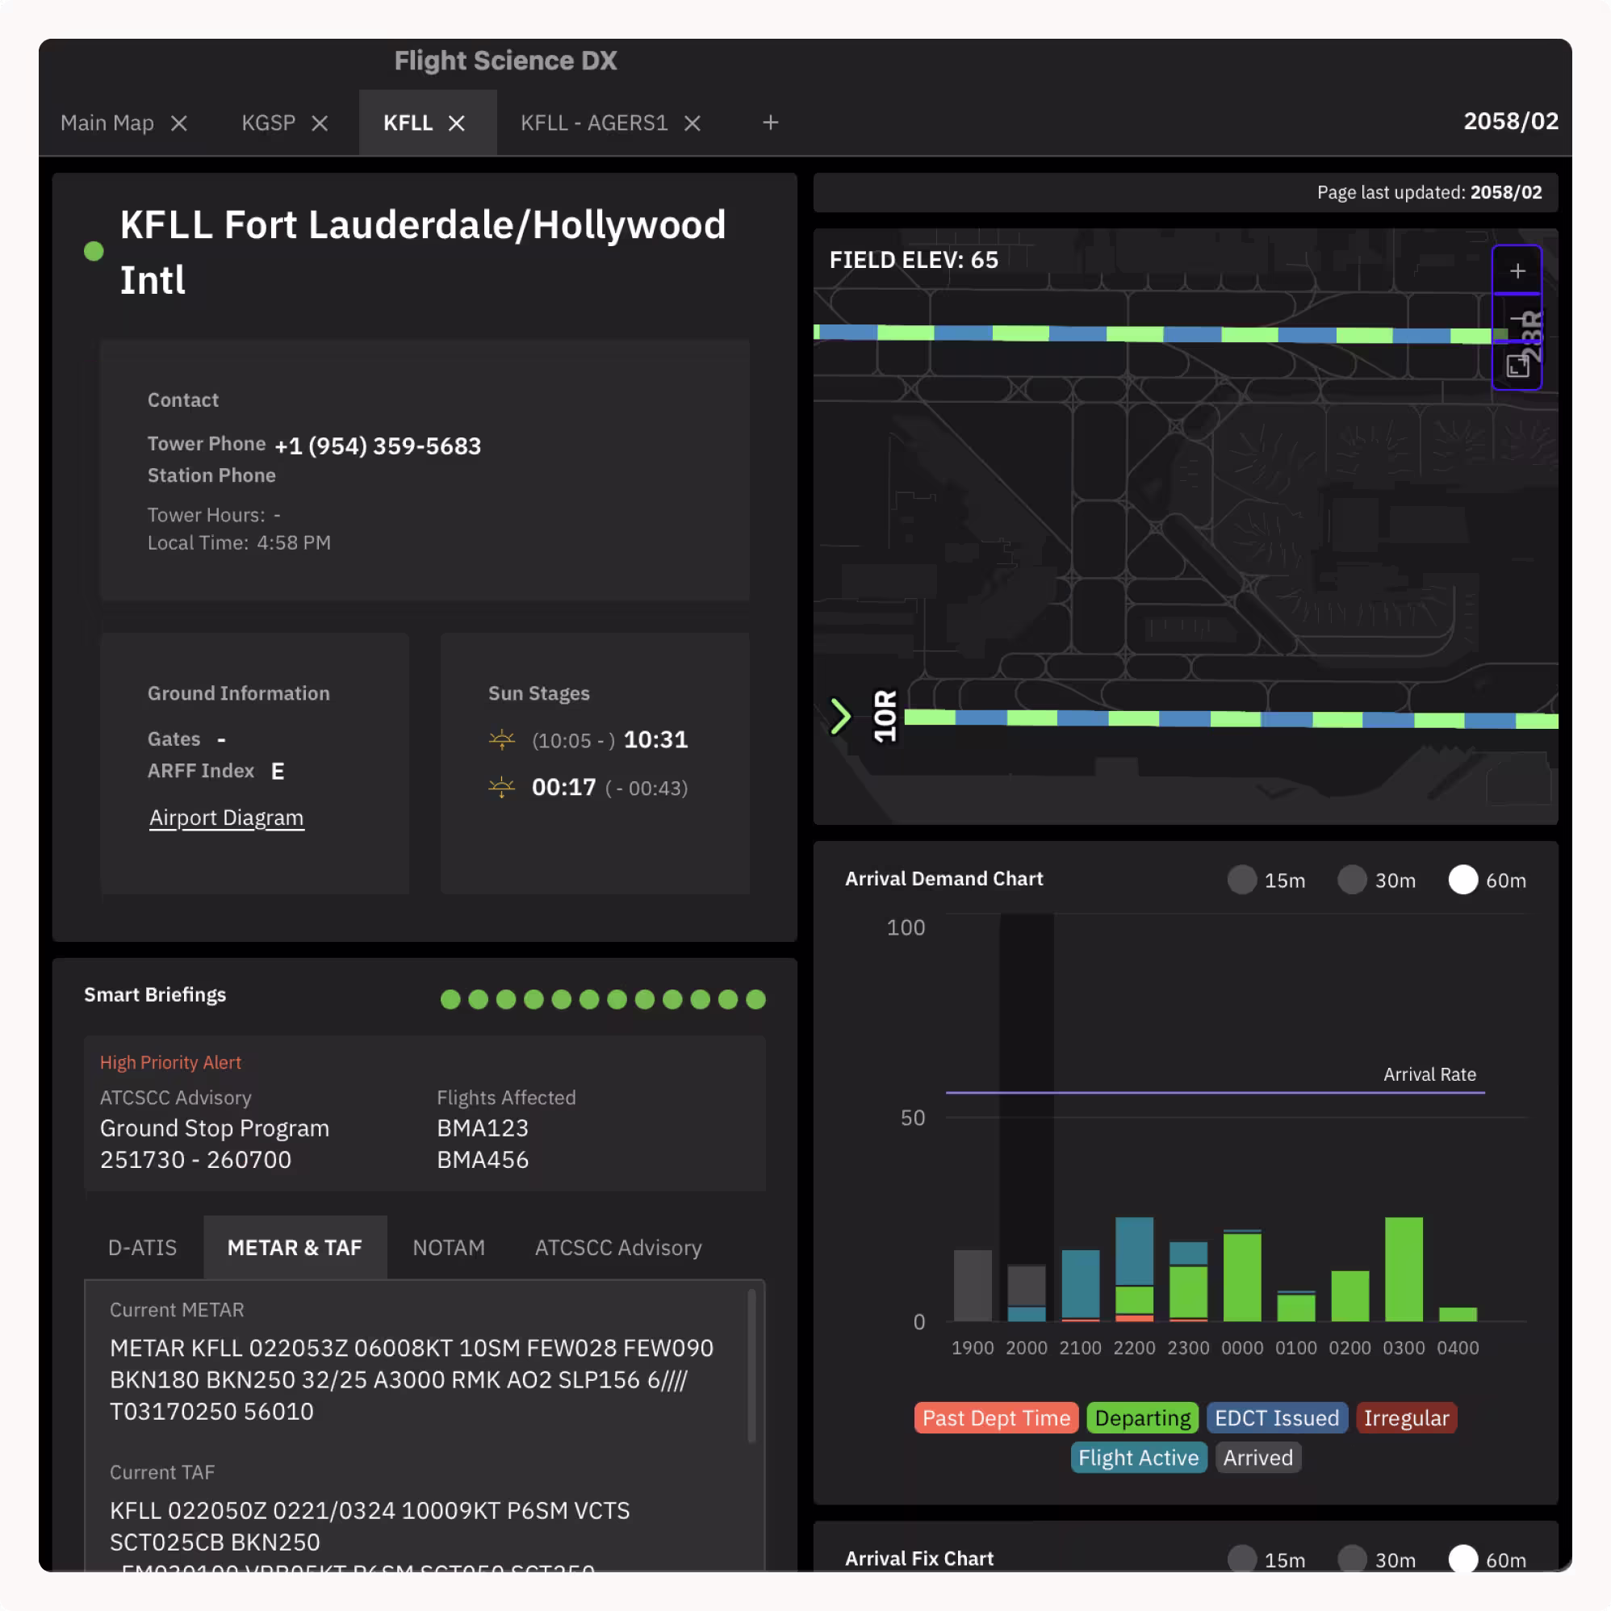Click the first Smart Briefings green dot

tap(450, 999)
